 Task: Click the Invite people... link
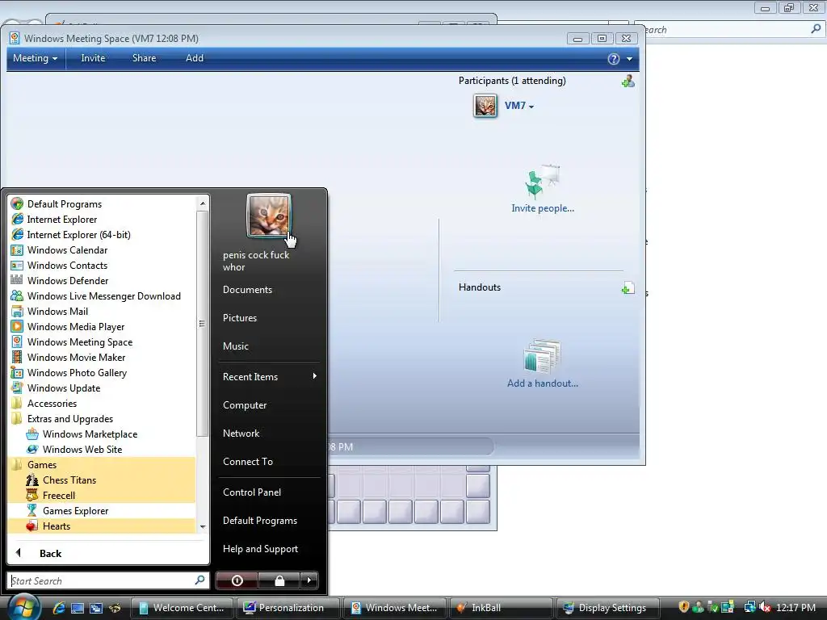coord(543,208)
